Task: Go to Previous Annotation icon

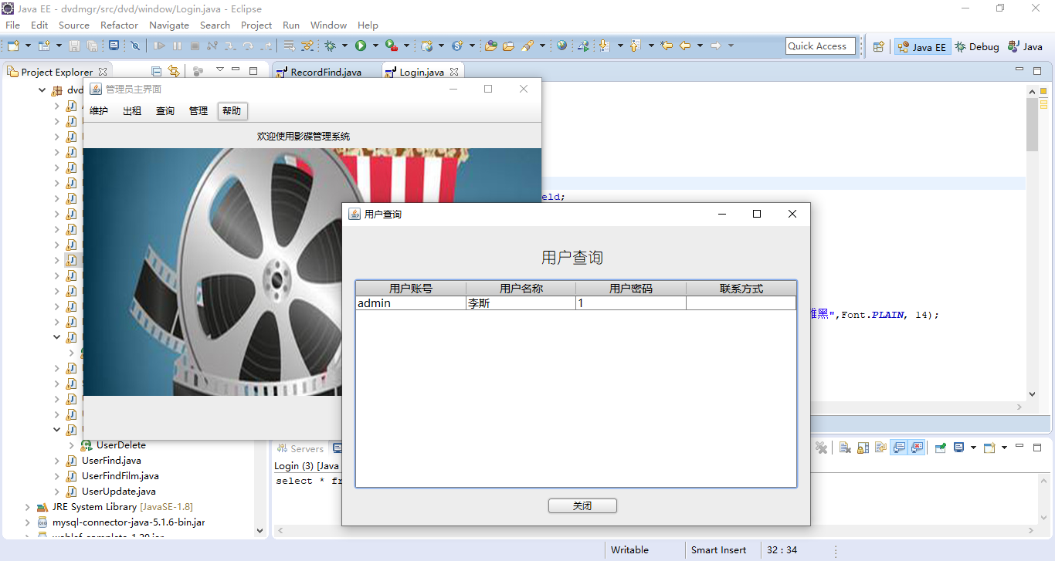Action: pos(635,46)
